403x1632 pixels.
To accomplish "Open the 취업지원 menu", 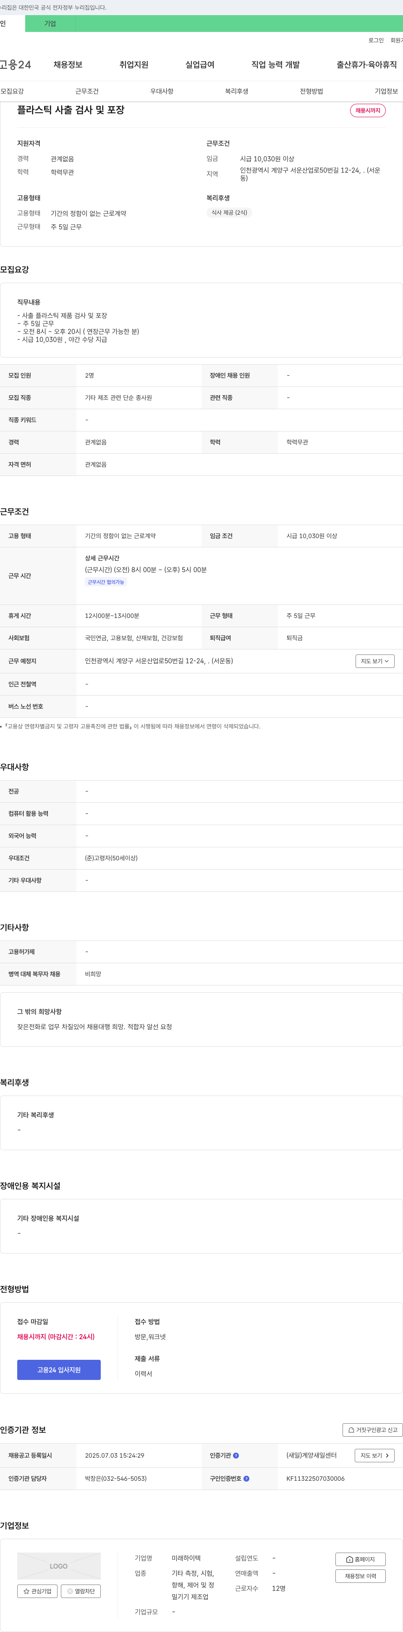I will coord(133,65).
